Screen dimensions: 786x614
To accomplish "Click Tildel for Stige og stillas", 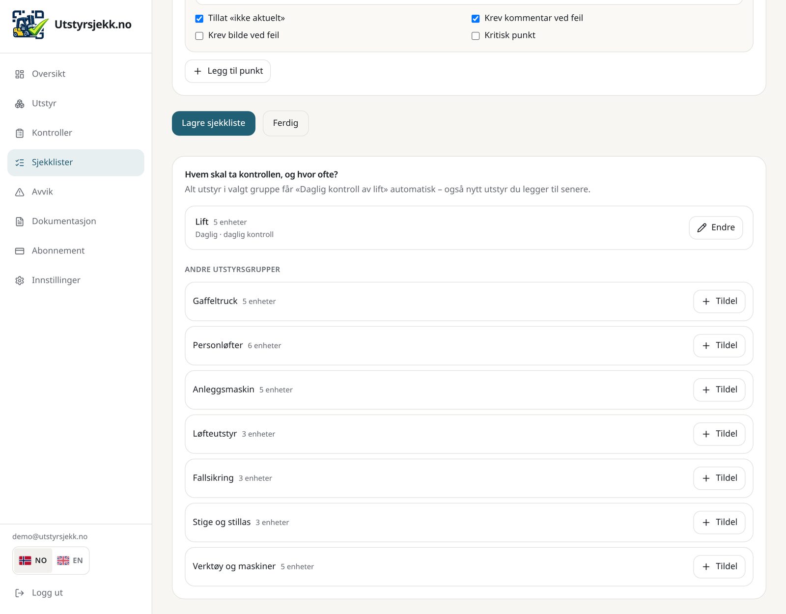I will (x=719, y=523).
